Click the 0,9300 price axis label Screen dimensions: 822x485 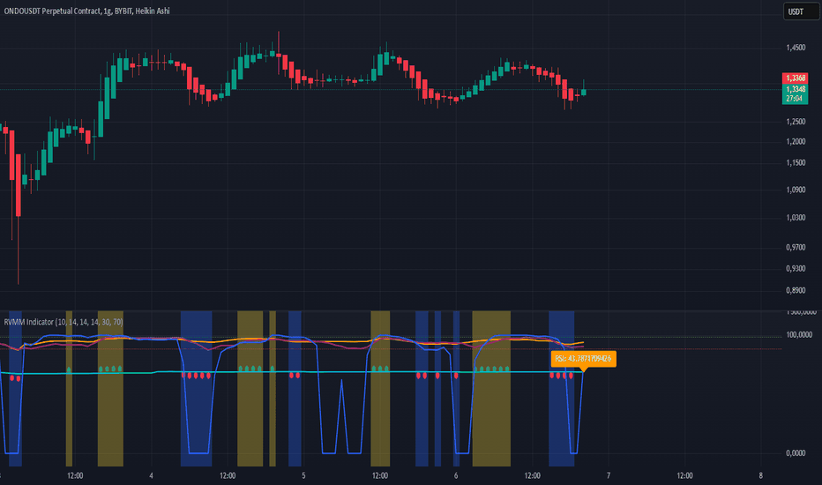coord(796,268)
